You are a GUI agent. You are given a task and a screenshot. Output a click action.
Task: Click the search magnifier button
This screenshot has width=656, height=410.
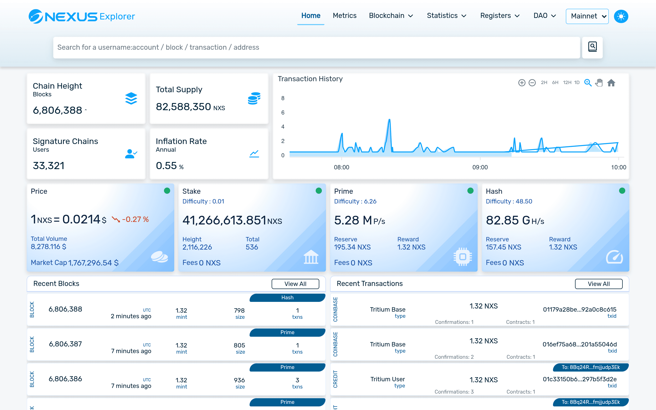click(592, 47)
